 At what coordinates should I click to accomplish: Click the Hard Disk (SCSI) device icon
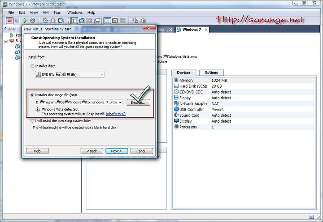pyautogui.click(x=176, y=86)
